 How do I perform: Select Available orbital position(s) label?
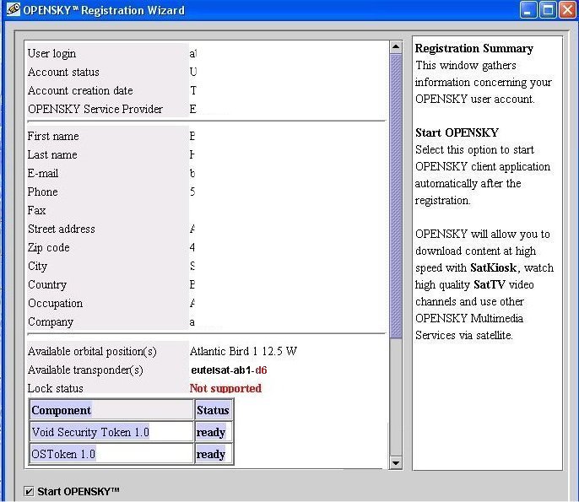coord(92,351)
